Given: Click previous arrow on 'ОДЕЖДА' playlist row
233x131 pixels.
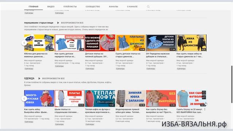Looking at the screenshot, I should pyautogui.click(x=24, y=99).
